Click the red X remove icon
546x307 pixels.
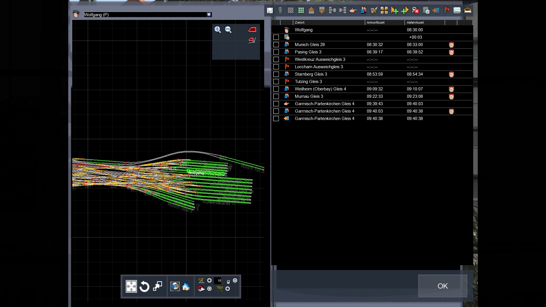tap(415, 11)
